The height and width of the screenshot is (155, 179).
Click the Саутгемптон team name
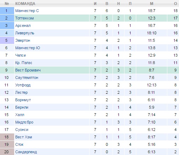click(x=27, y=77)
